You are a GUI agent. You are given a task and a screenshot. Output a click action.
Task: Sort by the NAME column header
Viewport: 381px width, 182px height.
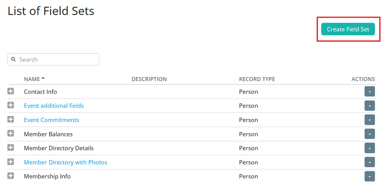(x=32, y=79)
